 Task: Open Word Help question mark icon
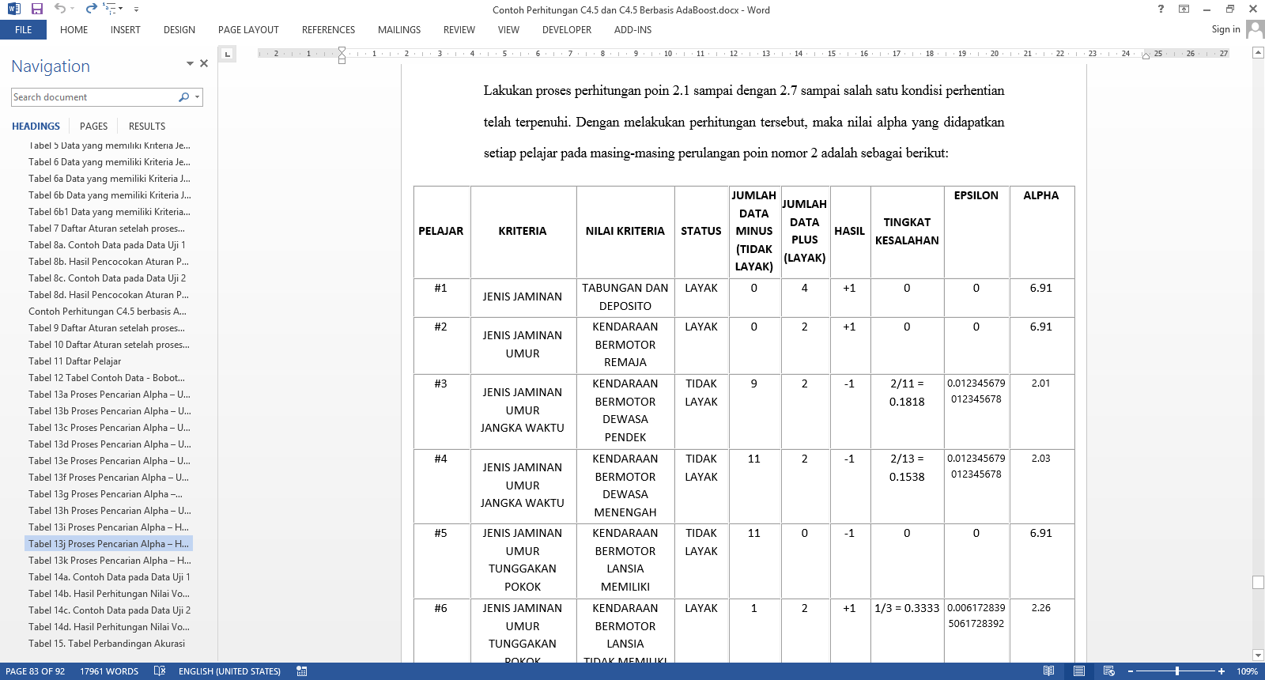(1161, 9)
